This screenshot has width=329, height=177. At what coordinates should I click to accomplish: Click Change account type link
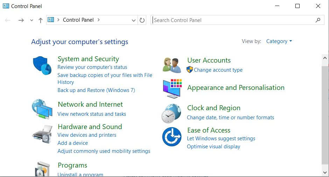click(218, 70)
